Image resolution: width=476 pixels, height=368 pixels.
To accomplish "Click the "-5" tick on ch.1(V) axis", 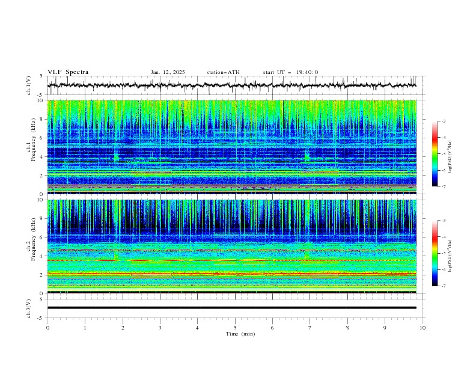I will tap(41, 95).
